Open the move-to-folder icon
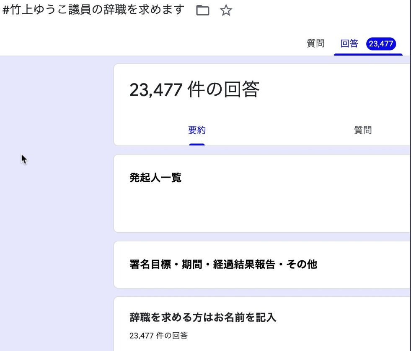This screenshot has height=351, width=411. point(203,10)
